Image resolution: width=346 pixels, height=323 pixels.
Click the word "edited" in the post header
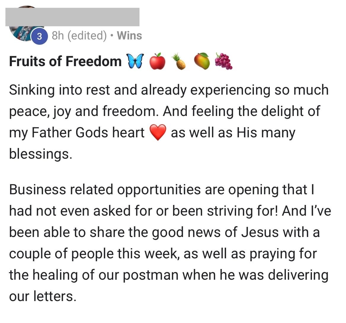87,36
